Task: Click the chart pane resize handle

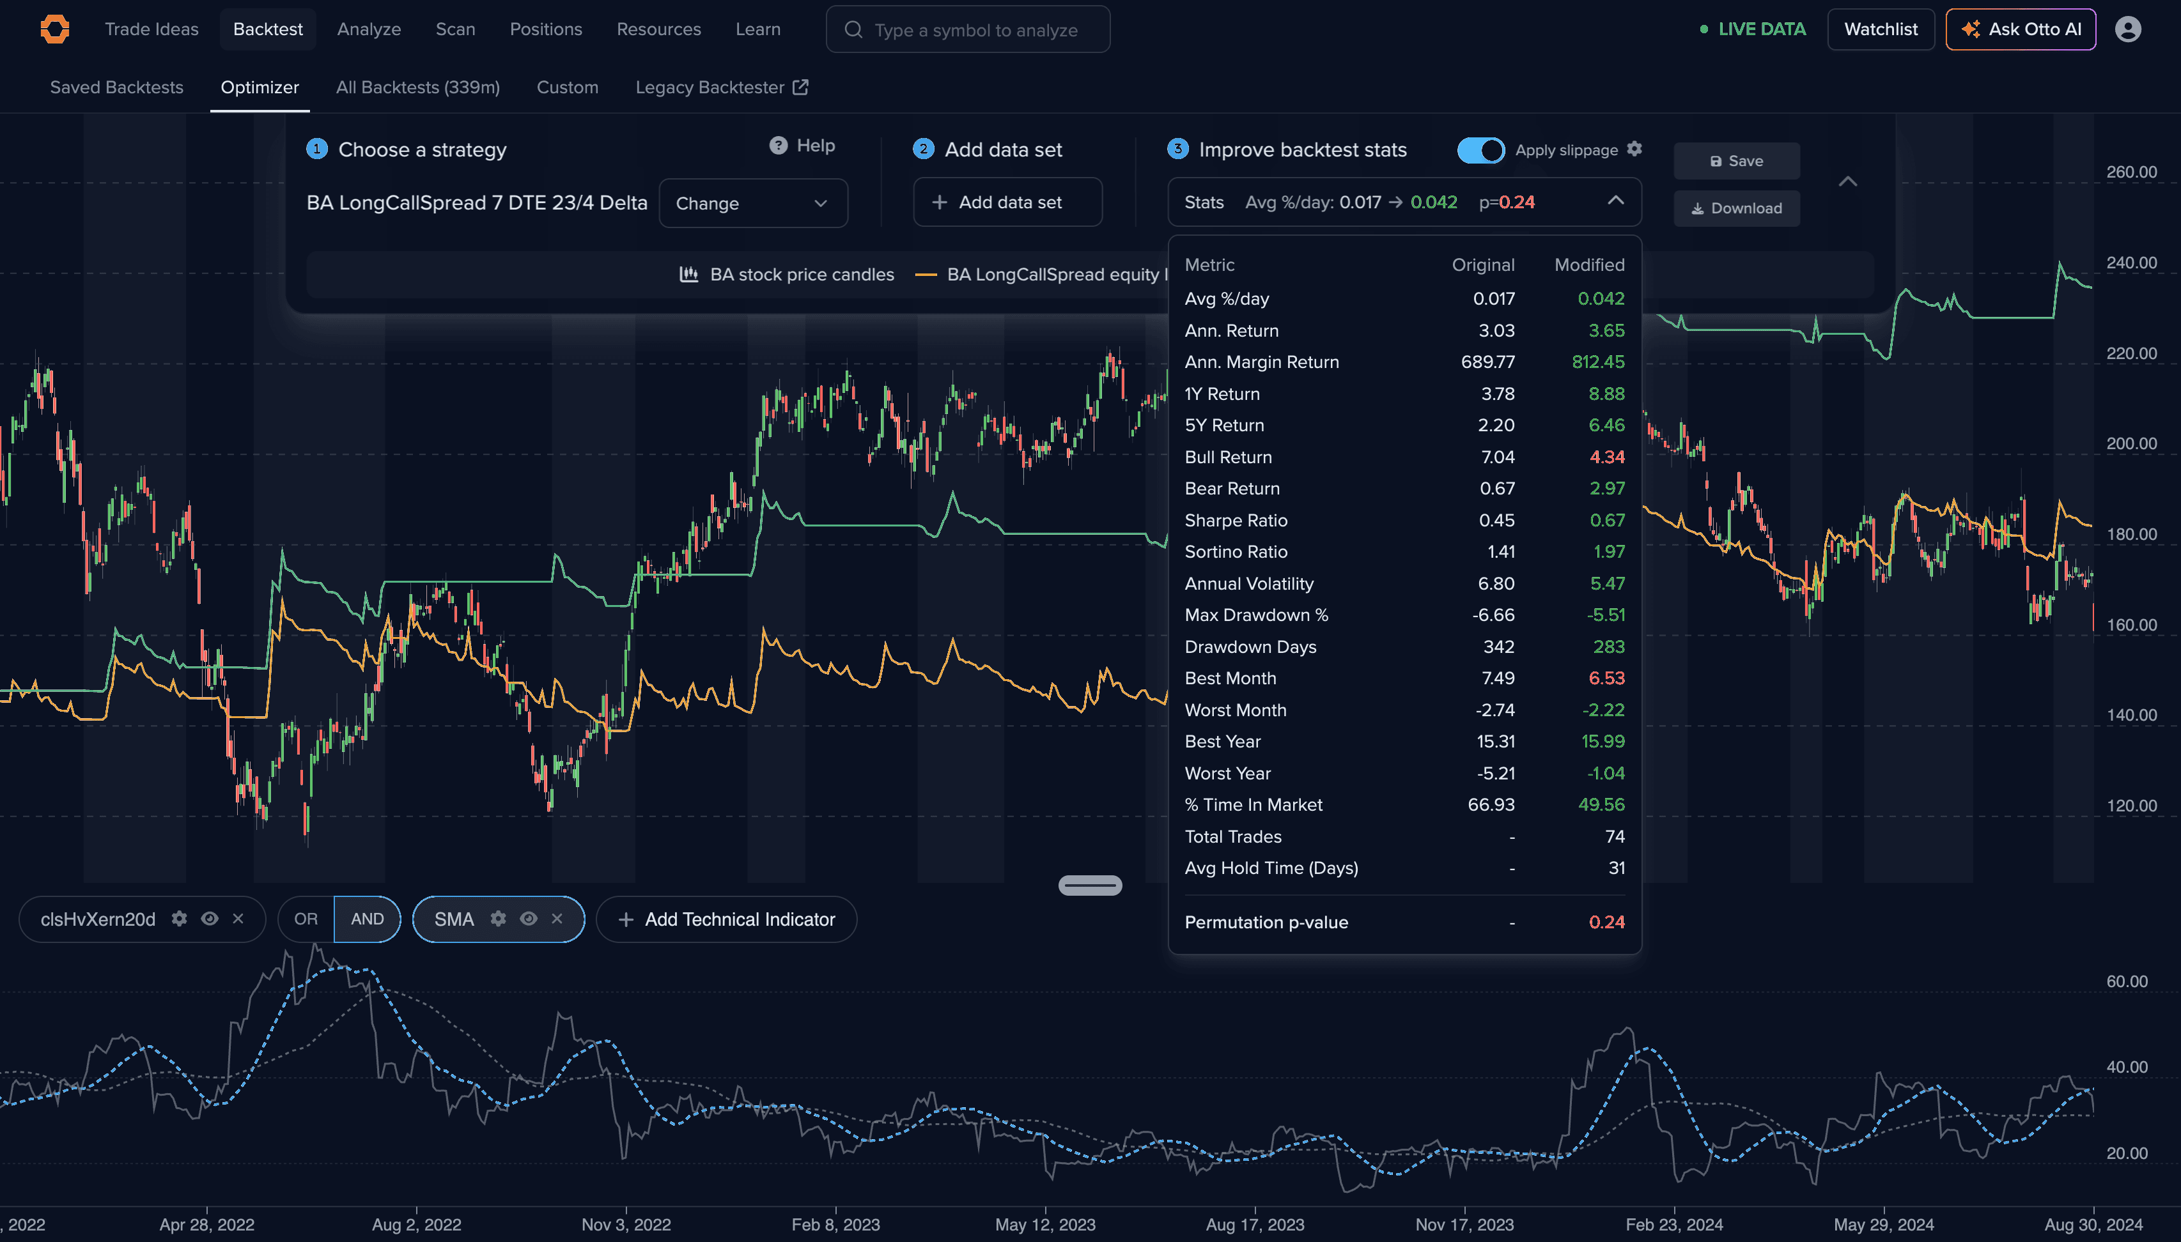Action: pos(1090,885)
